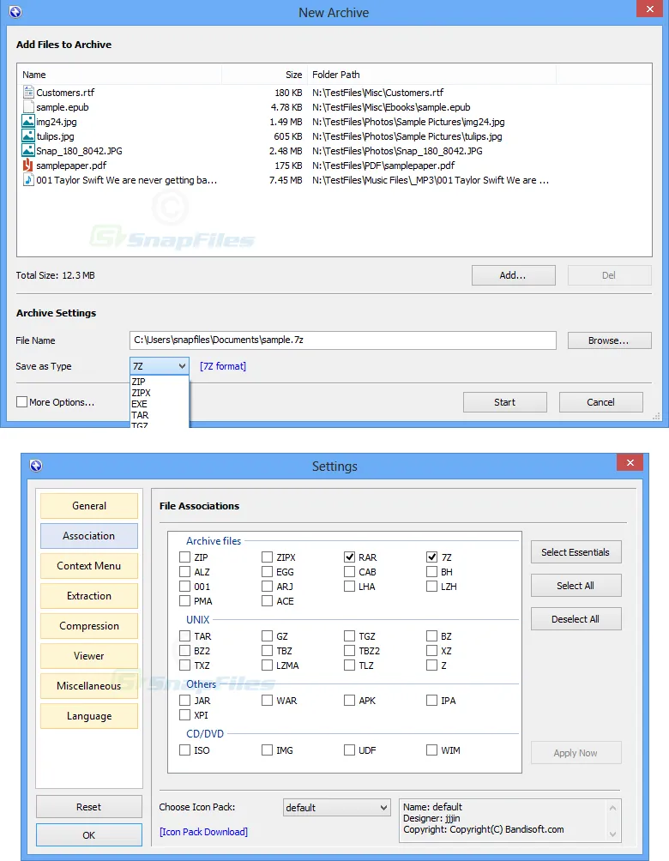Image resolution: width=669 pixels, height=861 pixels.
Task: Click the icon pack info scroll-down arrow
Action: pos(613,834)
